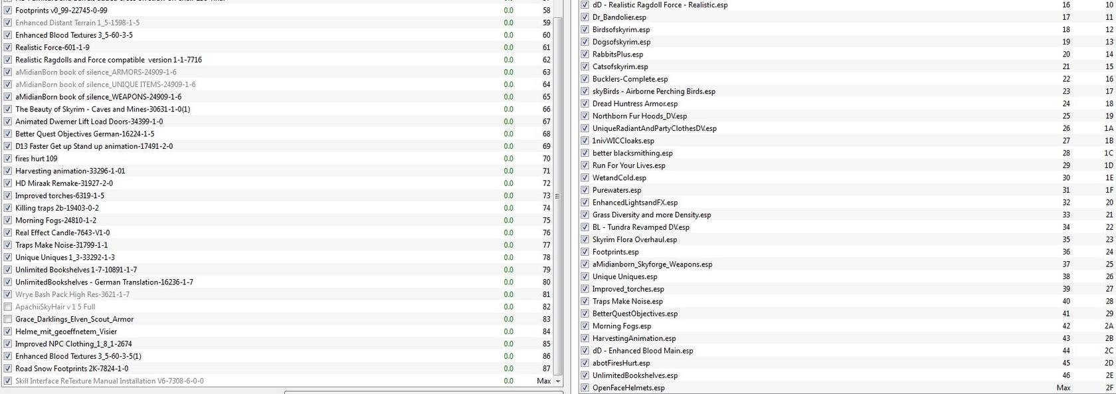Disable the Morning Fogs-24810-1-2 mod checkbox
1116x394 pixels.
click(8, 221)
